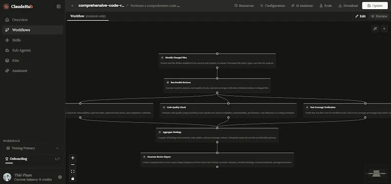Click the top connector of Code Quality Check
391x184 pixels.
[x=228, y=103]
